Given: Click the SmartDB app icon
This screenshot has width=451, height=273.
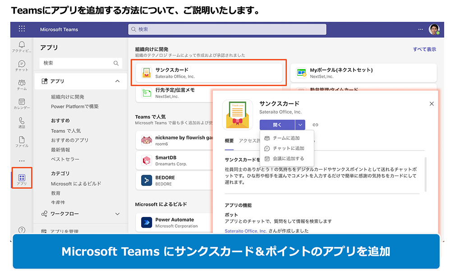Looking at the screenshot, I should pyautogui.click(x=147, y=160).
